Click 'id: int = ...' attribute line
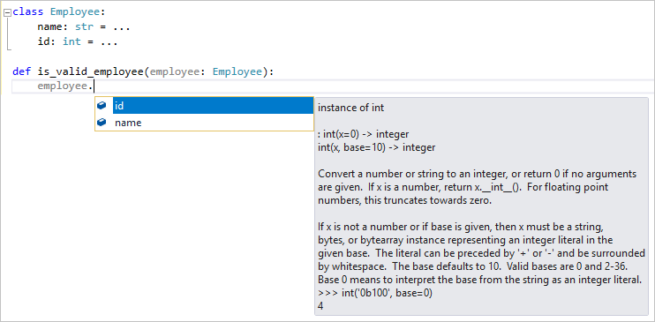The height and width of the screenshot is (322, 655). coord(78,42)
